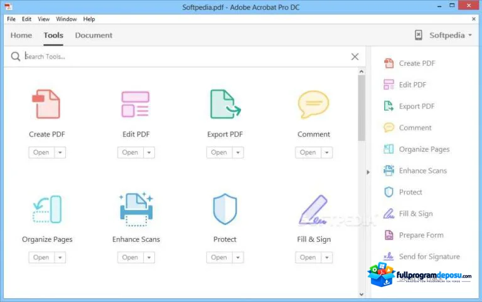Click the Send for Signature label

coord(429,256)
